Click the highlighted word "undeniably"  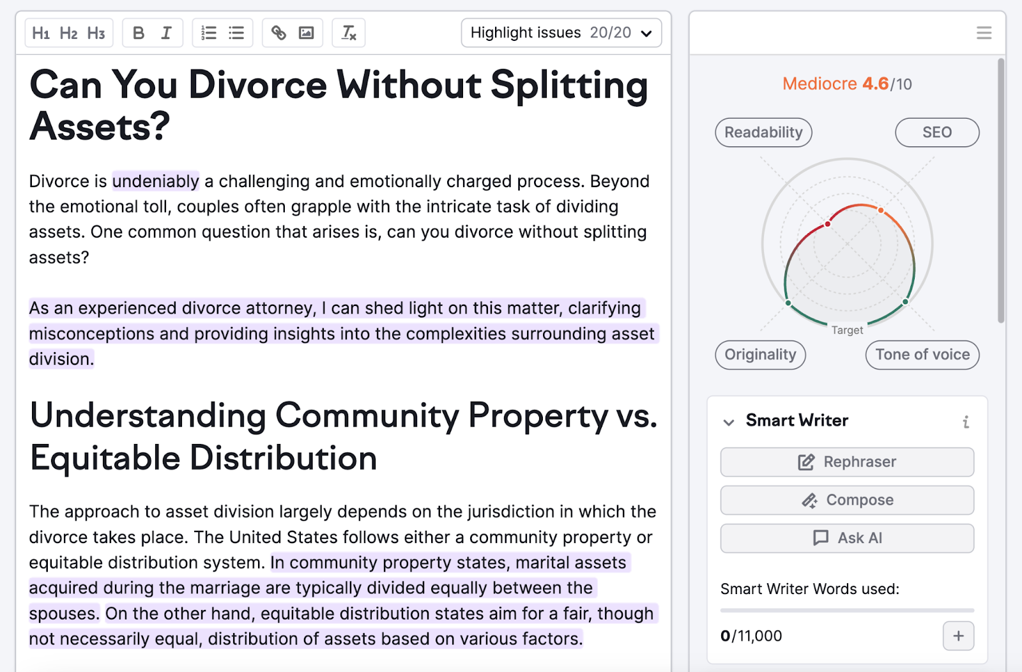(x=156, y=181)
